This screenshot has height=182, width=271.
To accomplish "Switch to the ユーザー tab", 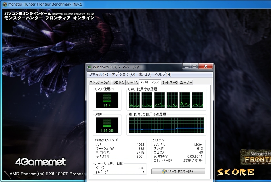I will point(186,82).
